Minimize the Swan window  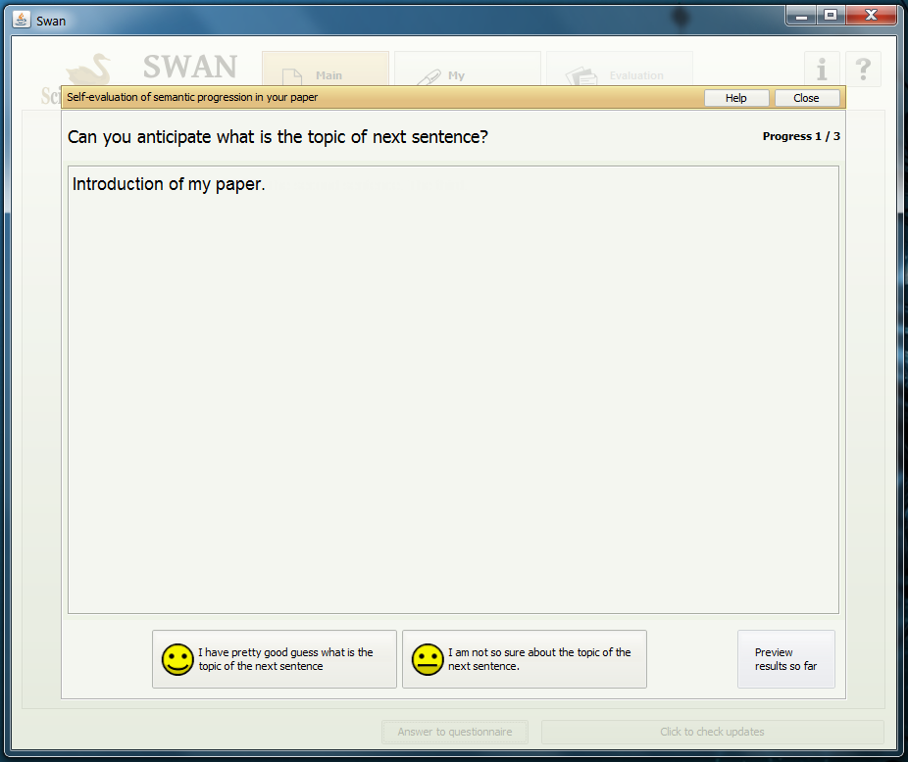point(801,16)
